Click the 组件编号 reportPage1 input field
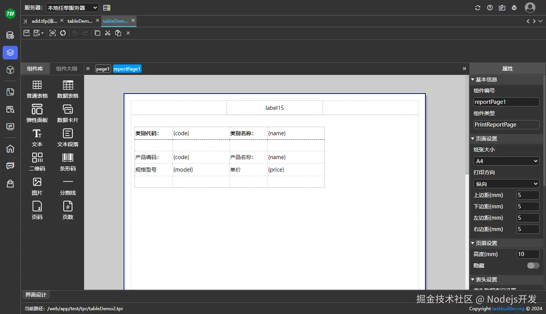This screenshot has width=546, height=314. (x=506, y=102)
